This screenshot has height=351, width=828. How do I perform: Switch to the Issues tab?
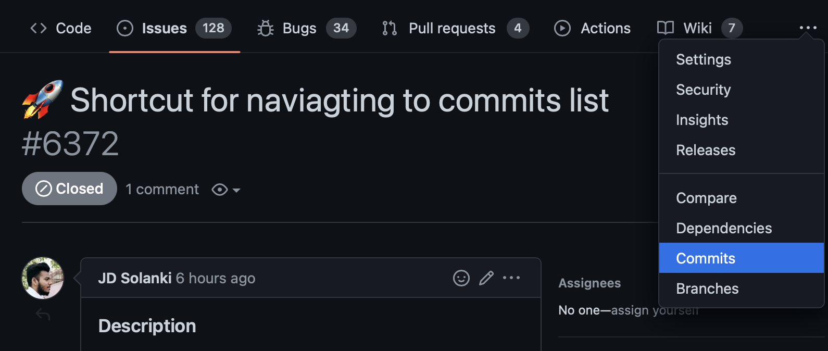(164, 28)
